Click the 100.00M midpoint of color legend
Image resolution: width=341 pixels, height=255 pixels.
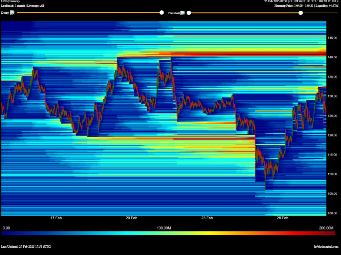coord(163,228)
